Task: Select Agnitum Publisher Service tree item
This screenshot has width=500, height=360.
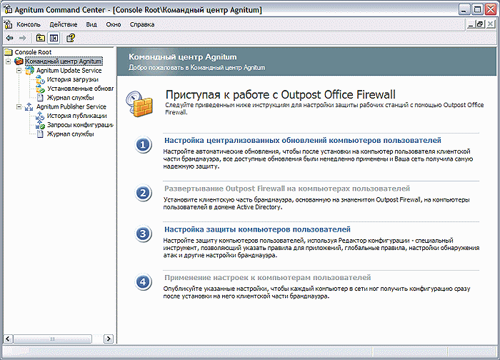Action: [71, 107]
